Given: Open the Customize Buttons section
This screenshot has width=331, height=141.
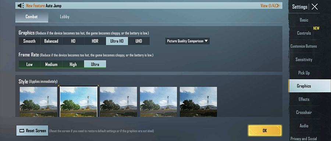Looking at the screenshot, I should point(304,46).
